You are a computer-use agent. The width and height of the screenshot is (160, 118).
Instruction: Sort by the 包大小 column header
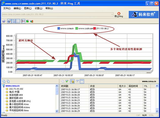123,86
